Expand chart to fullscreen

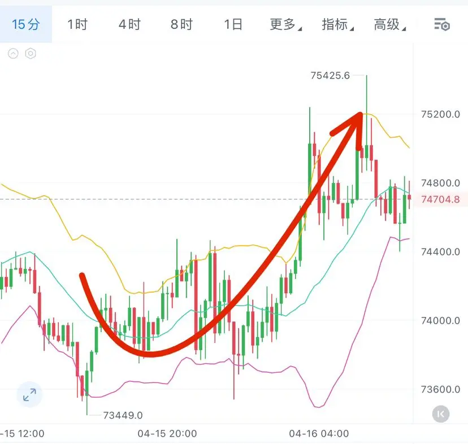(x=29, y=394)
